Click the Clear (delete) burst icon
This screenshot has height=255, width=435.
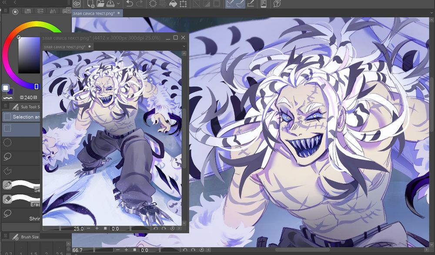coord(153,3)
